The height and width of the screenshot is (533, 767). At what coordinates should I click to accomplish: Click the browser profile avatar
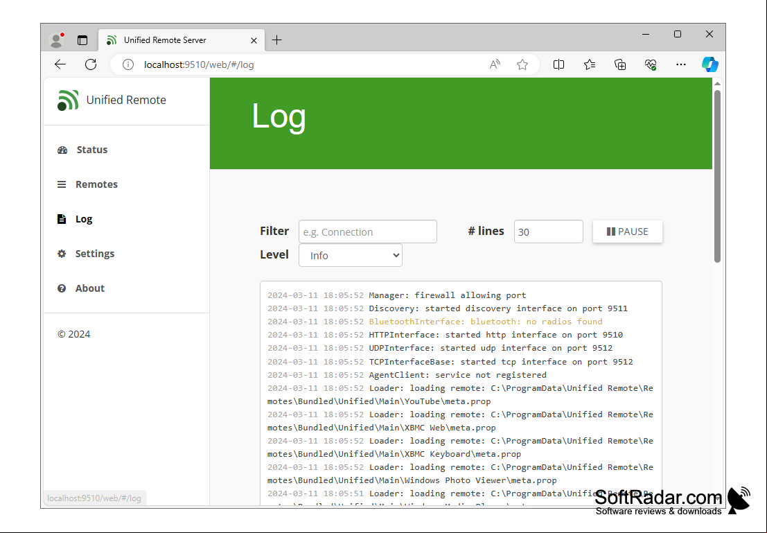tap(57, 40)
